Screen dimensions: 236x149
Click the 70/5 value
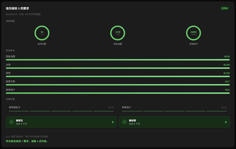coord(227,90)
